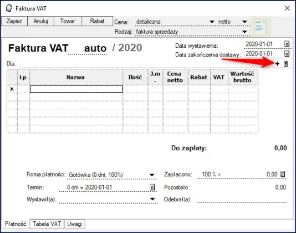
Task: Click the Zapisz button
Action: click(14, 21)
